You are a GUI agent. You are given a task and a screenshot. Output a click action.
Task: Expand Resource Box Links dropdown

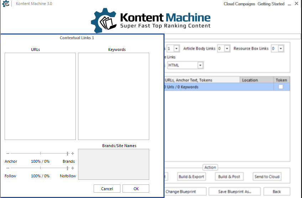(281, 48)
